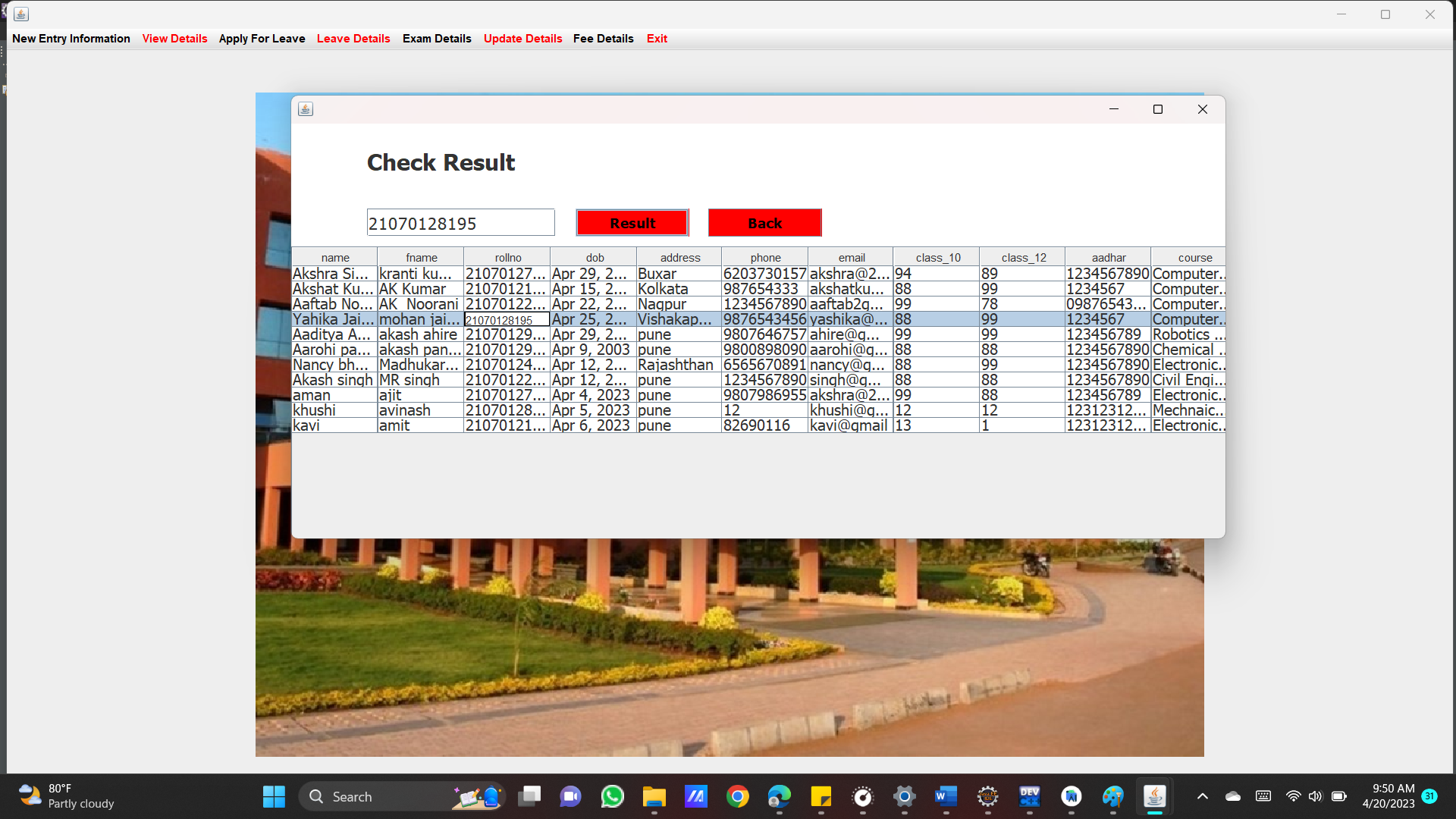1456x819 pixels.
Task: Open the Windows Start menu
Action: [x=274, y=796]
